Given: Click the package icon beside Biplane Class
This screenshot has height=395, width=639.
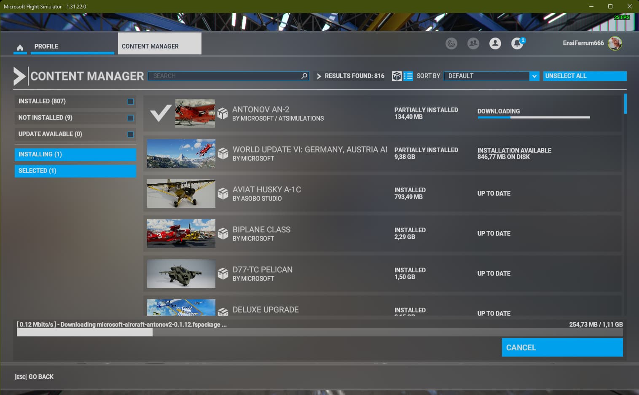Looking at the screenshot, I should (223, 234).
